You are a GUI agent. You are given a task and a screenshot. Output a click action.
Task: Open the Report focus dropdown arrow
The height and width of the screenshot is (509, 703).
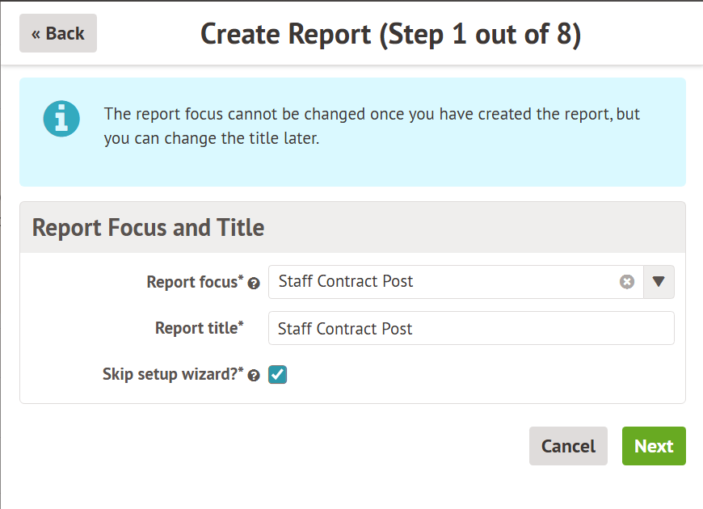659,282
